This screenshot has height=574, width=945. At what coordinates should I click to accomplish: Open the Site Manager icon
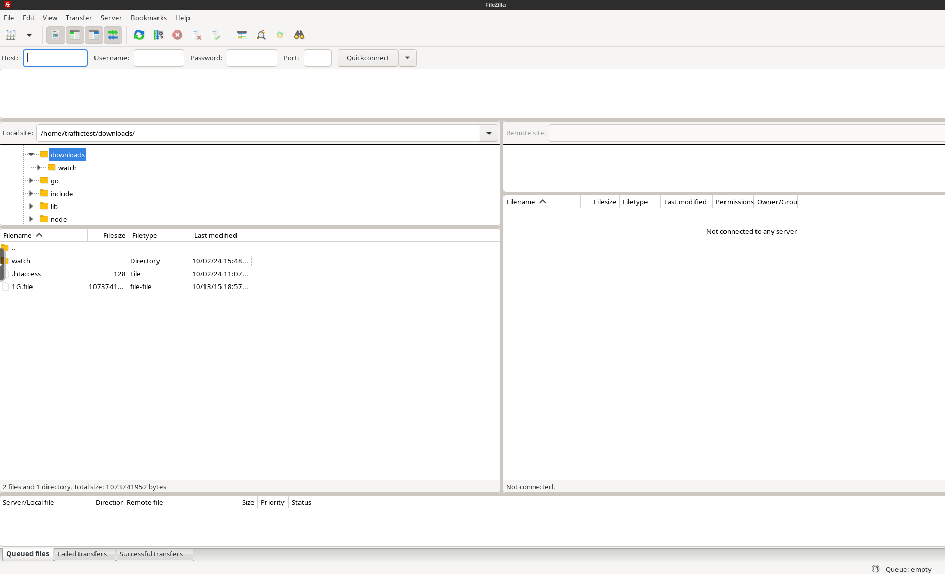11,35
